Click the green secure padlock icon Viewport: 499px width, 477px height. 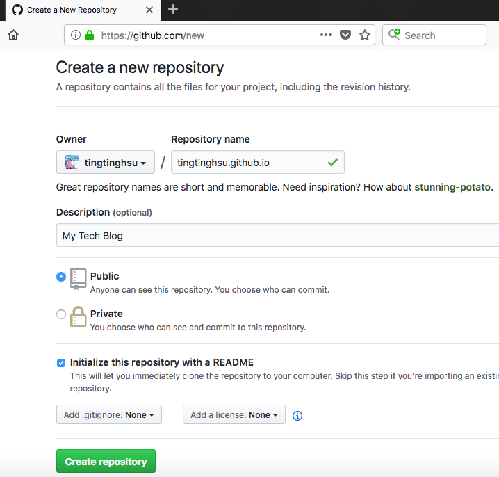(x=90, y=35)
